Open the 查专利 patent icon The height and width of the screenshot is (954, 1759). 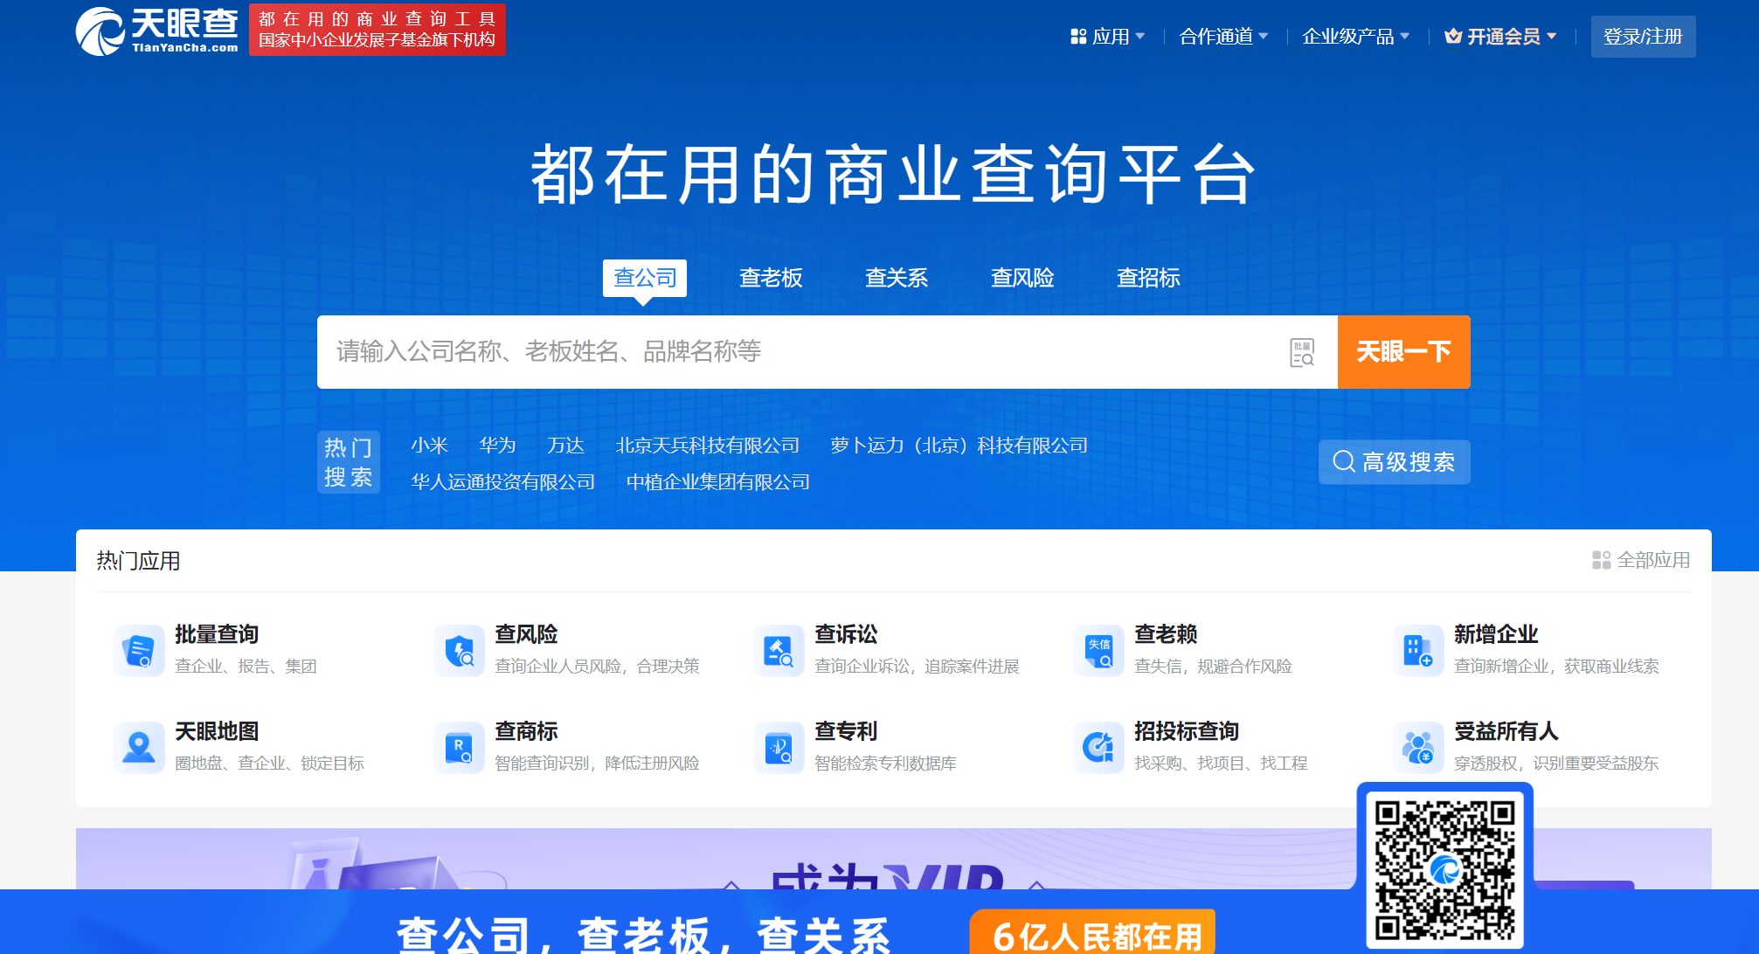pyautogui.click(x=779, y=747)
